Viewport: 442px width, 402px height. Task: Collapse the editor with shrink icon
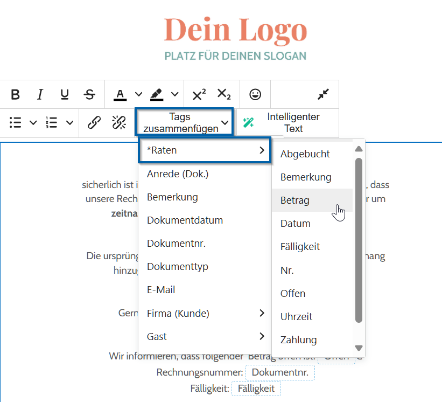click(323, 95)
